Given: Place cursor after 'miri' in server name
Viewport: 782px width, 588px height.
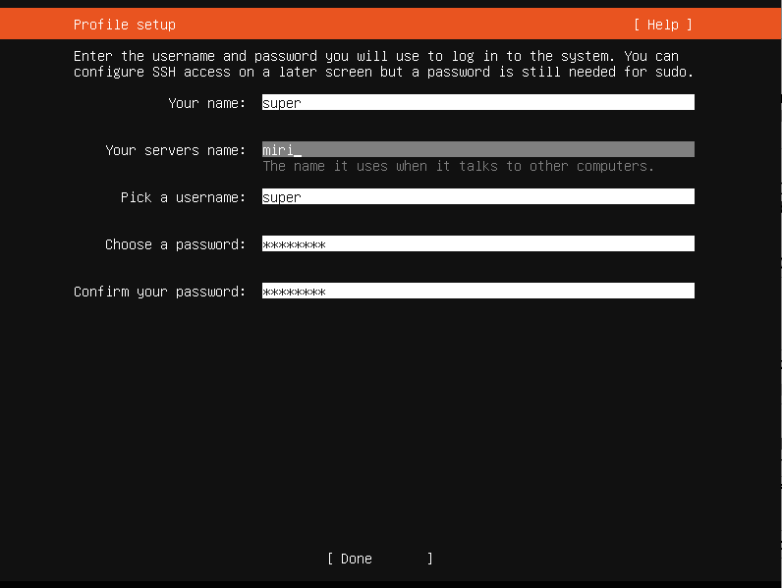Looking at the screenshot, I should pos(298,150).
